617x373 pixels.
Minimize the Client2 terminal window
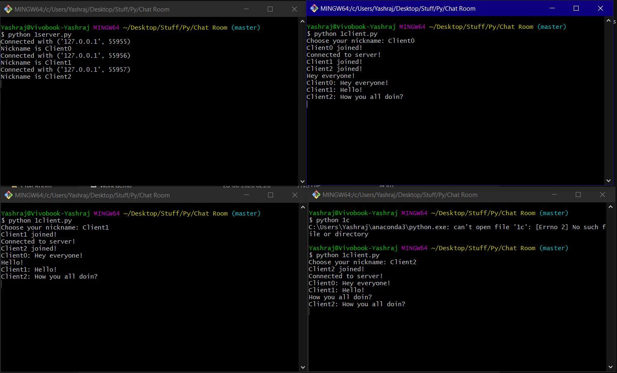tap(554, 195)
